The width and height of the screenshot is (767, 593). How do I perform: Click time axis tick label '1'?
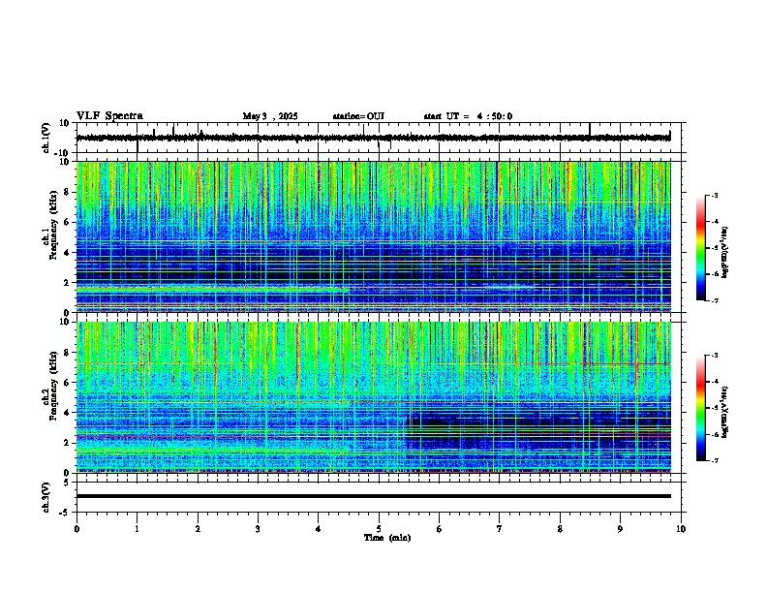click(137, 529)
